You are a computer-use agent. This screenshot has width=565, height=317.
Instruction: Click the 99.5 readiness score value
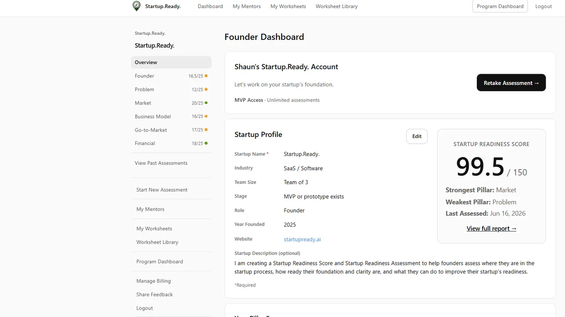480,166
